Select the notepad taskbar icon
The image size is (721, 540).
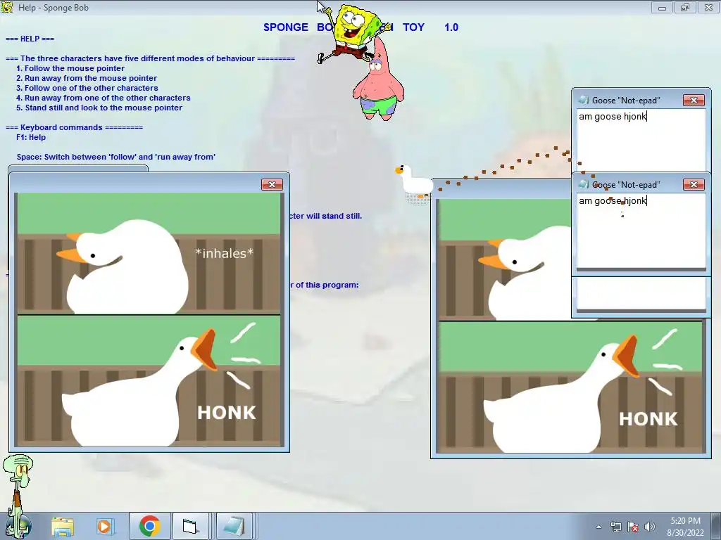[234, 526]
